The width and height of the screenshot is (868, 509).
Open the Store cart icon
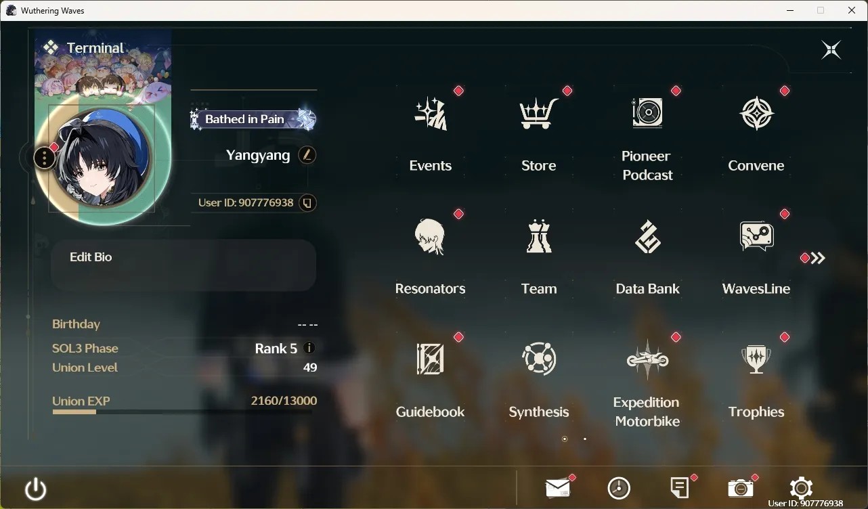539,114
